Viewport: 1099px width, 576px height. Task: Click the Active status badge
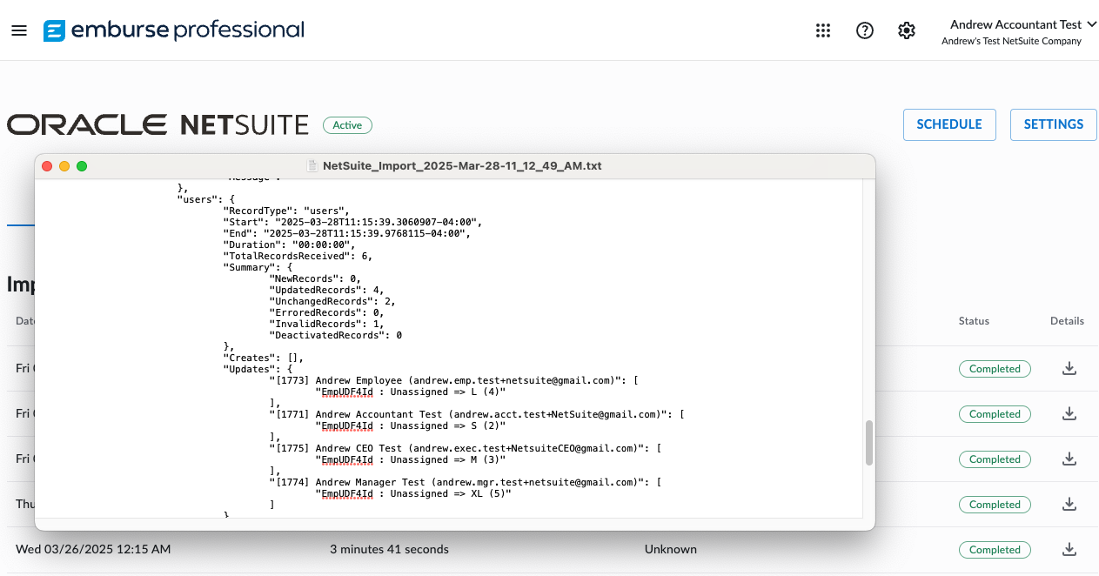pos(347,125)
